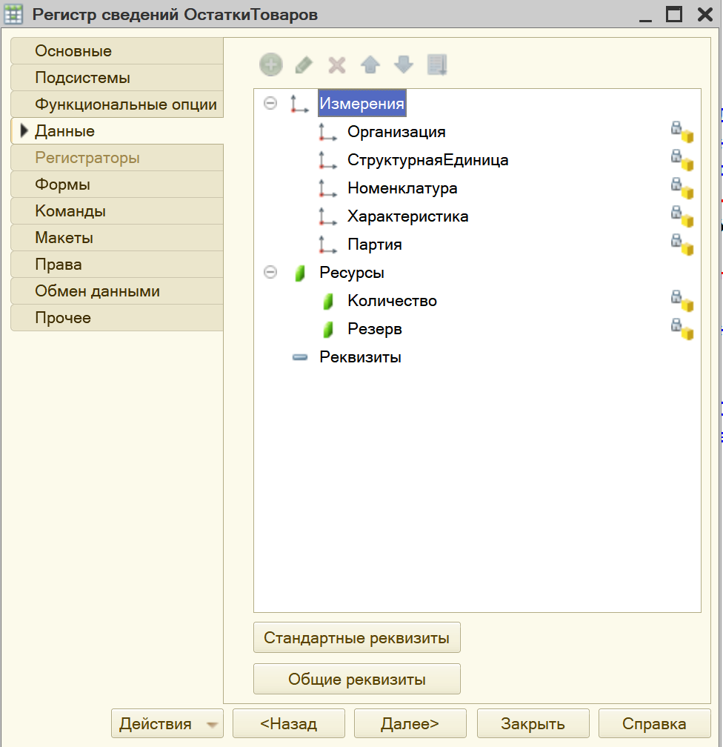
Task: Open the Справка help button
Action: 654,723
